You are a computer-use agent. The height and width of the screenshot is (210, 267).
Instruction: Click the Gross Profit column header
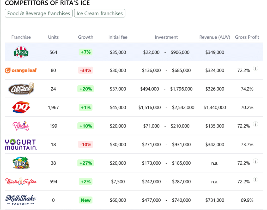coord(247,37)
